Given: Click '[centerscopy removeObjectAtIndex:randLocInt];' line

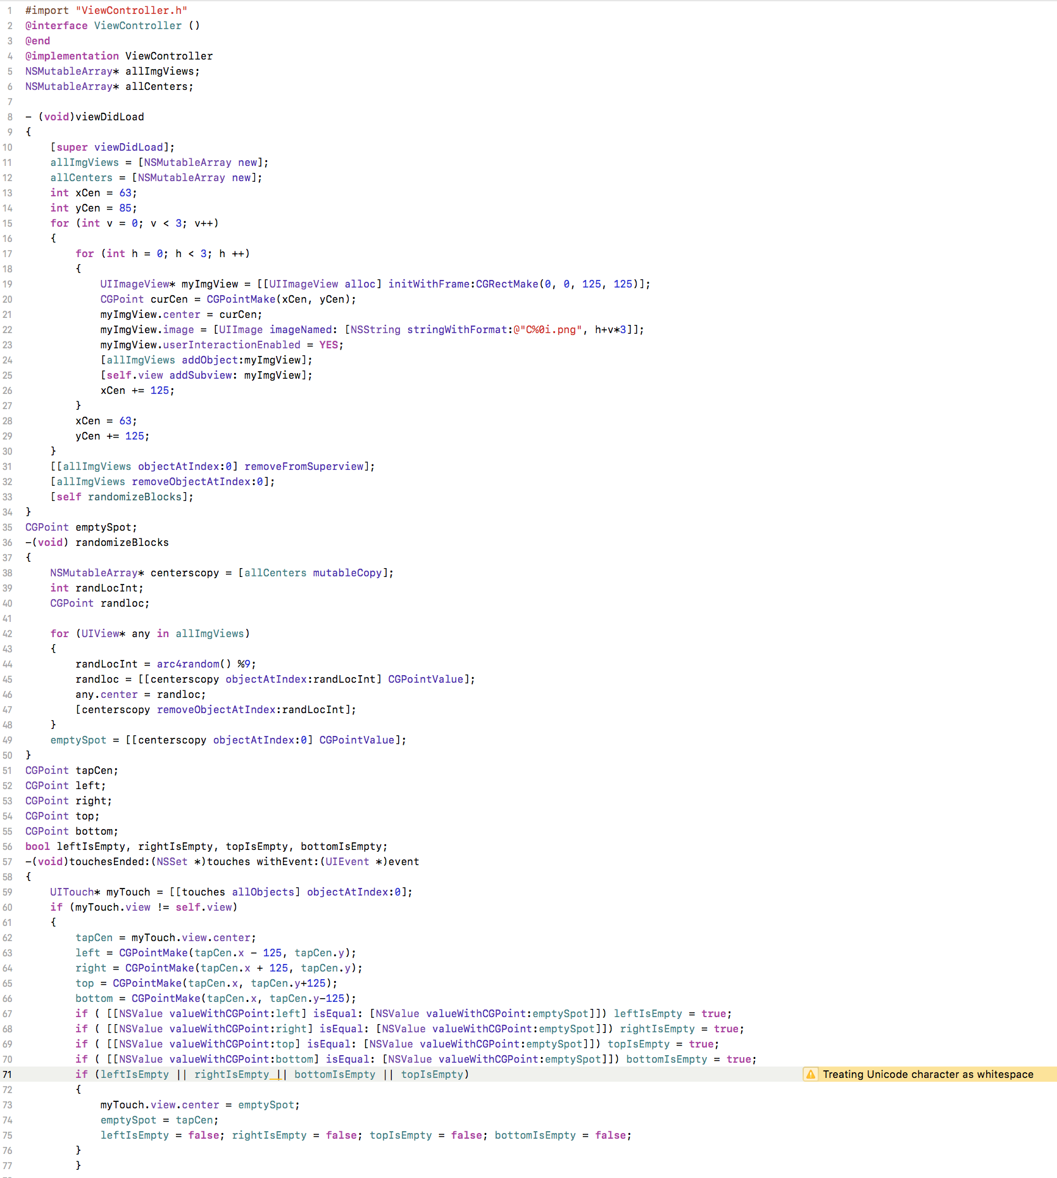Looking at the screenshot, I should pos(216,709).
